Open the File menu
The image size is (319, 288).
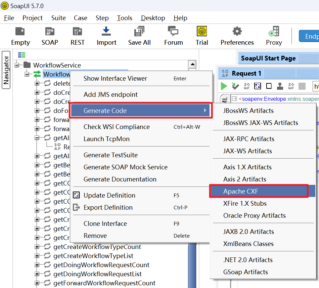(x=9, y=18)
